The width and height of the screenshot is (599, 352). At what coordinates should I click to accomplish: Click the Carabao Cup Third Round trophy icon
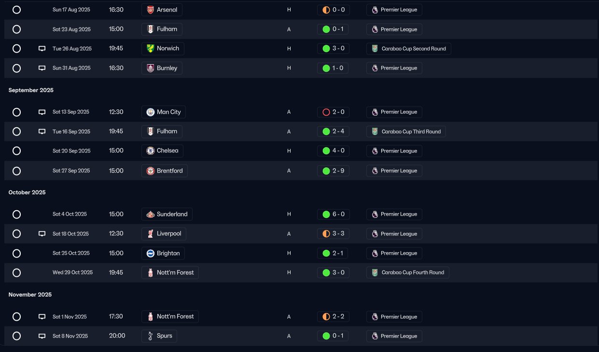tap(375, 132)
